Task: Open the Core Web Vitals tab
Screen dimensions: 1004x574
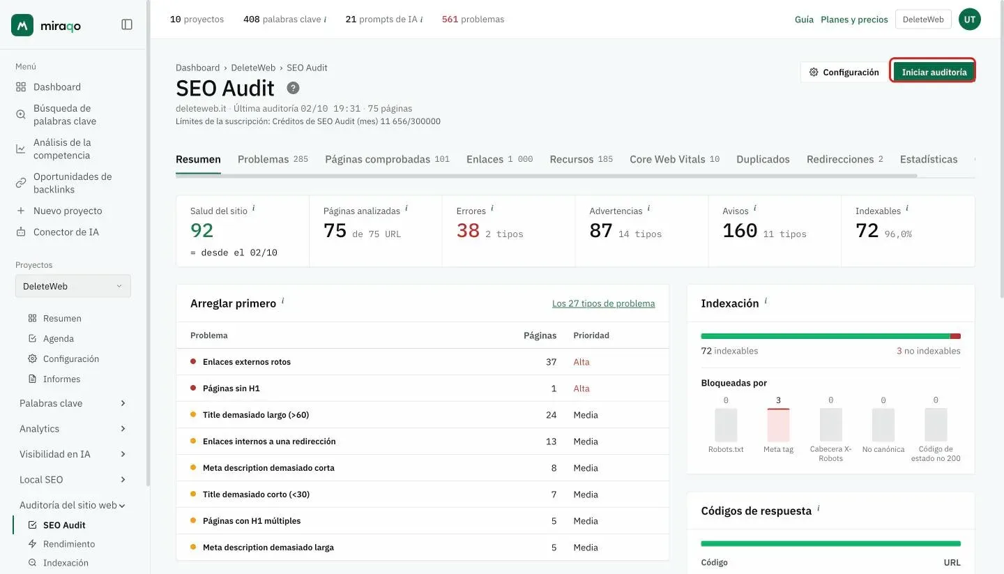Action: [674, 159]
